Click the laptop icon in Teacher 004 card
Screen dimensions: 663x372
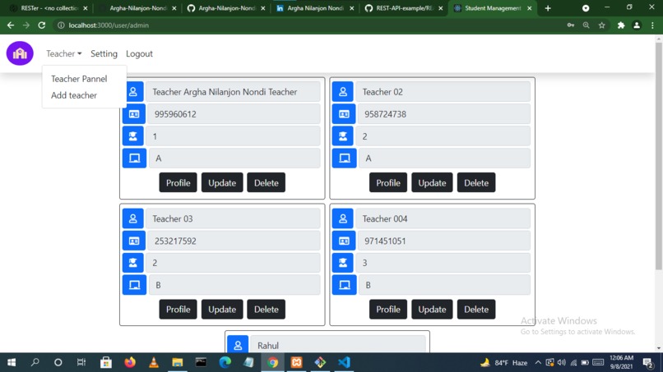pos(344,285)
